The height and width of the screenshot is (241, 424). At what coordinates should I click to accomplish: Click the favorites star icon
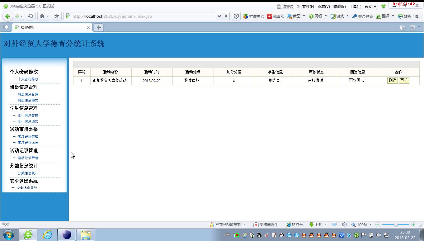57,16
